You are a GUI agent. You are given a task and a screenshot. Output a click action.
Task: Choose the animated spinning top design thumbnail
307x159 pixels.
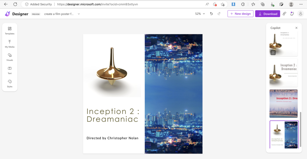point(283,44)
